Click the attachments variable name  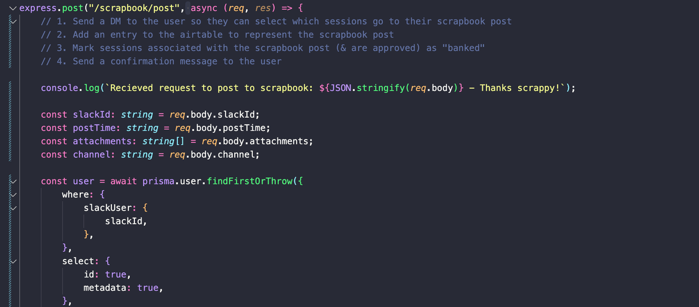[x=102, y=141]
